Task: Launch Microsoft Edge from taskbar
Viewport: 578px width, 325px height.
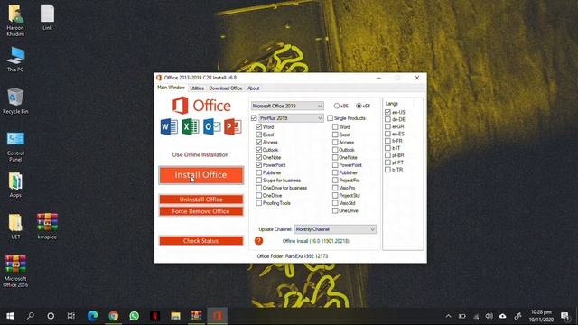Action: [x=92, y=316]
